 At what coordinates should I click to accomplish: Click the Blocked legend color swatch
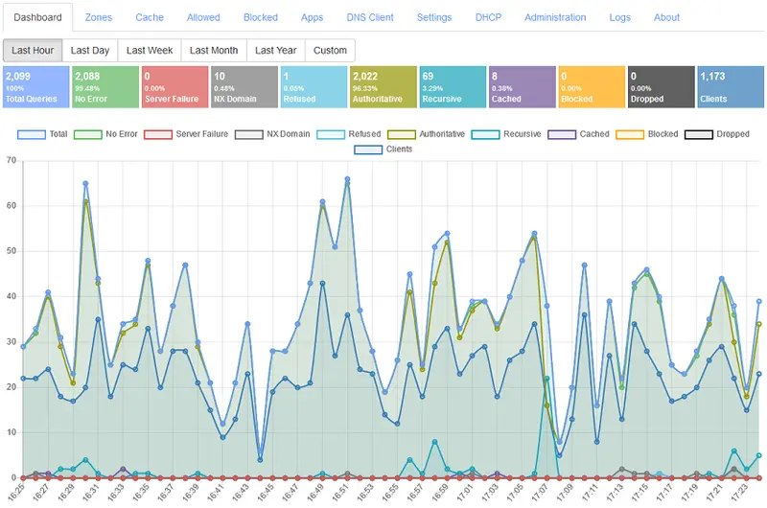tap(630, 134)
